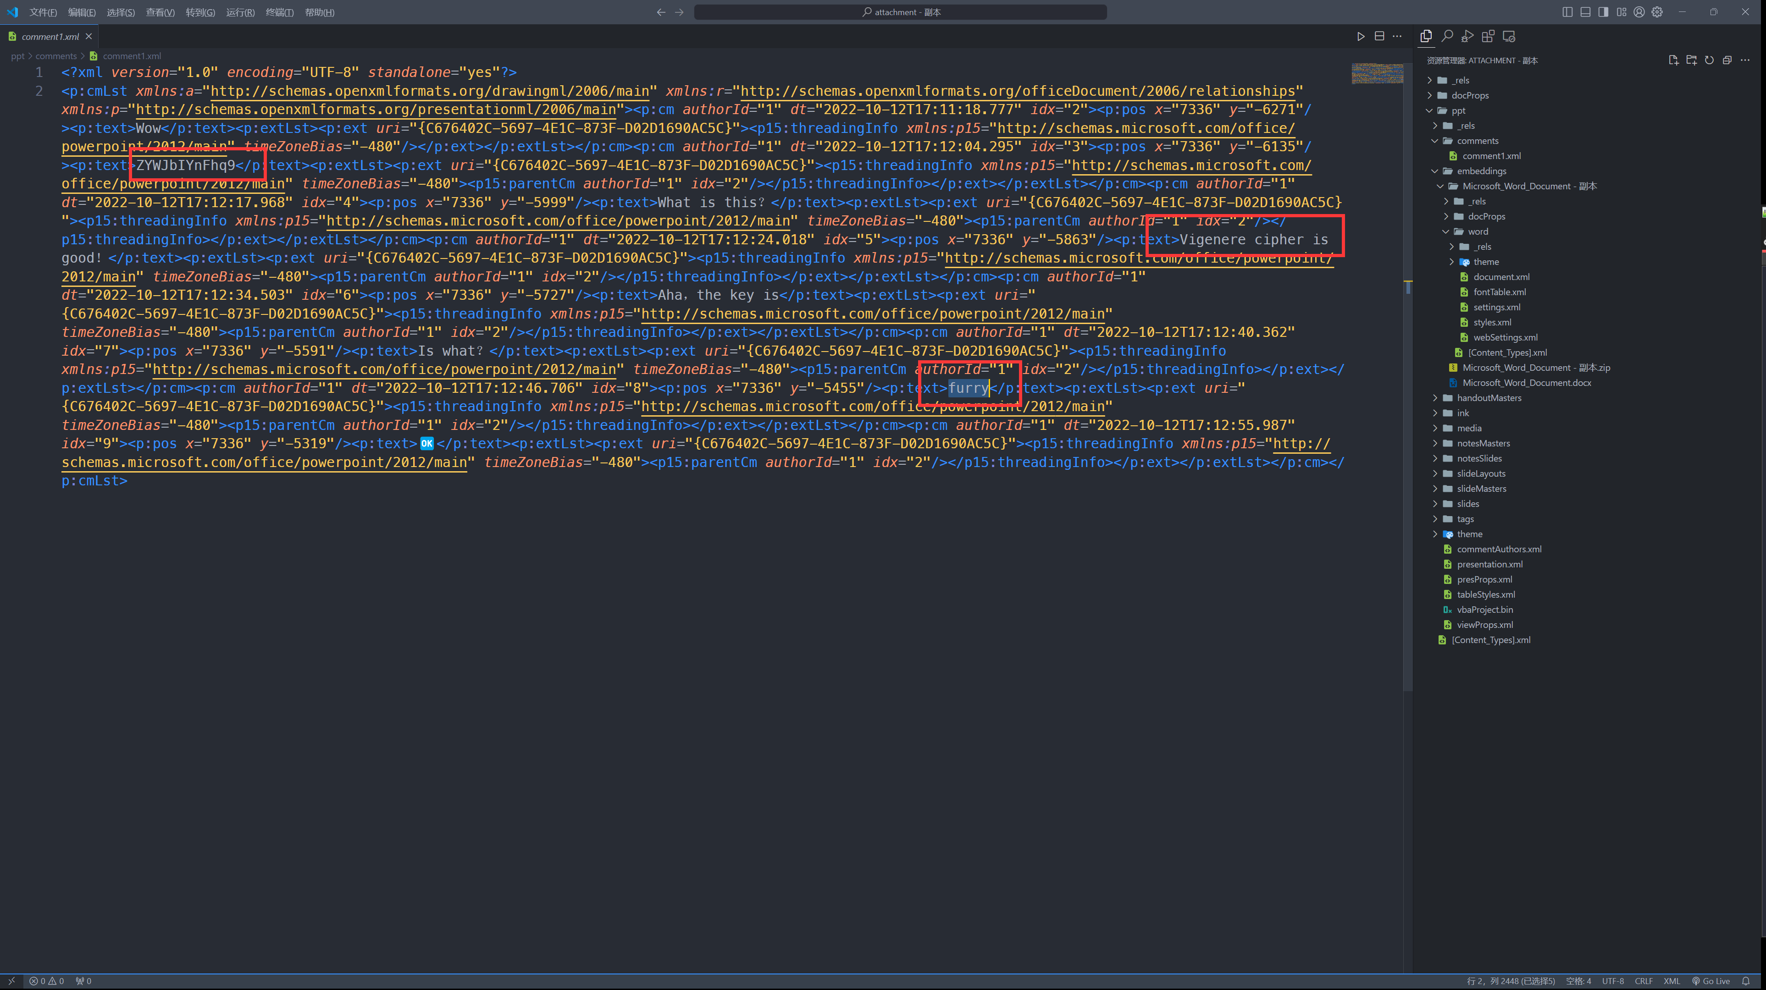Viewport: 1766px width, 990px height.
Task: Open editor more actions ellipsis
Action: tap(1397, 36)
